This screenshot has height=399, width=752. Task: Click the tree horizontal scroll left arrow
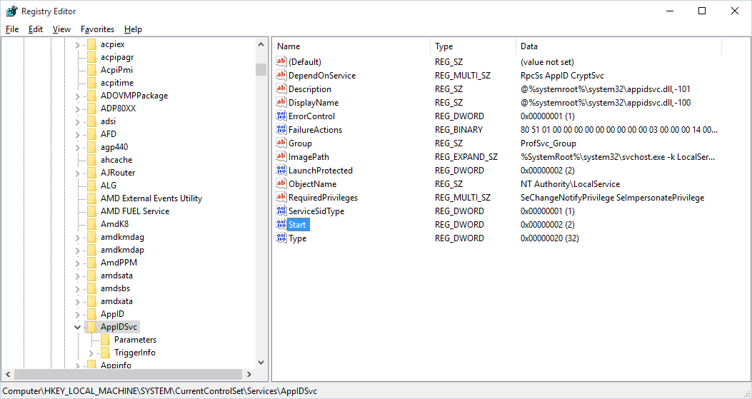[x=7, y=374]
